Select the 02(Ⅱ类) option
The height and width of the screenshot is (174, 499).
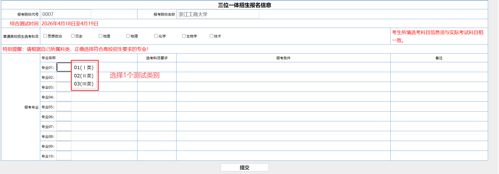[84, 76]
